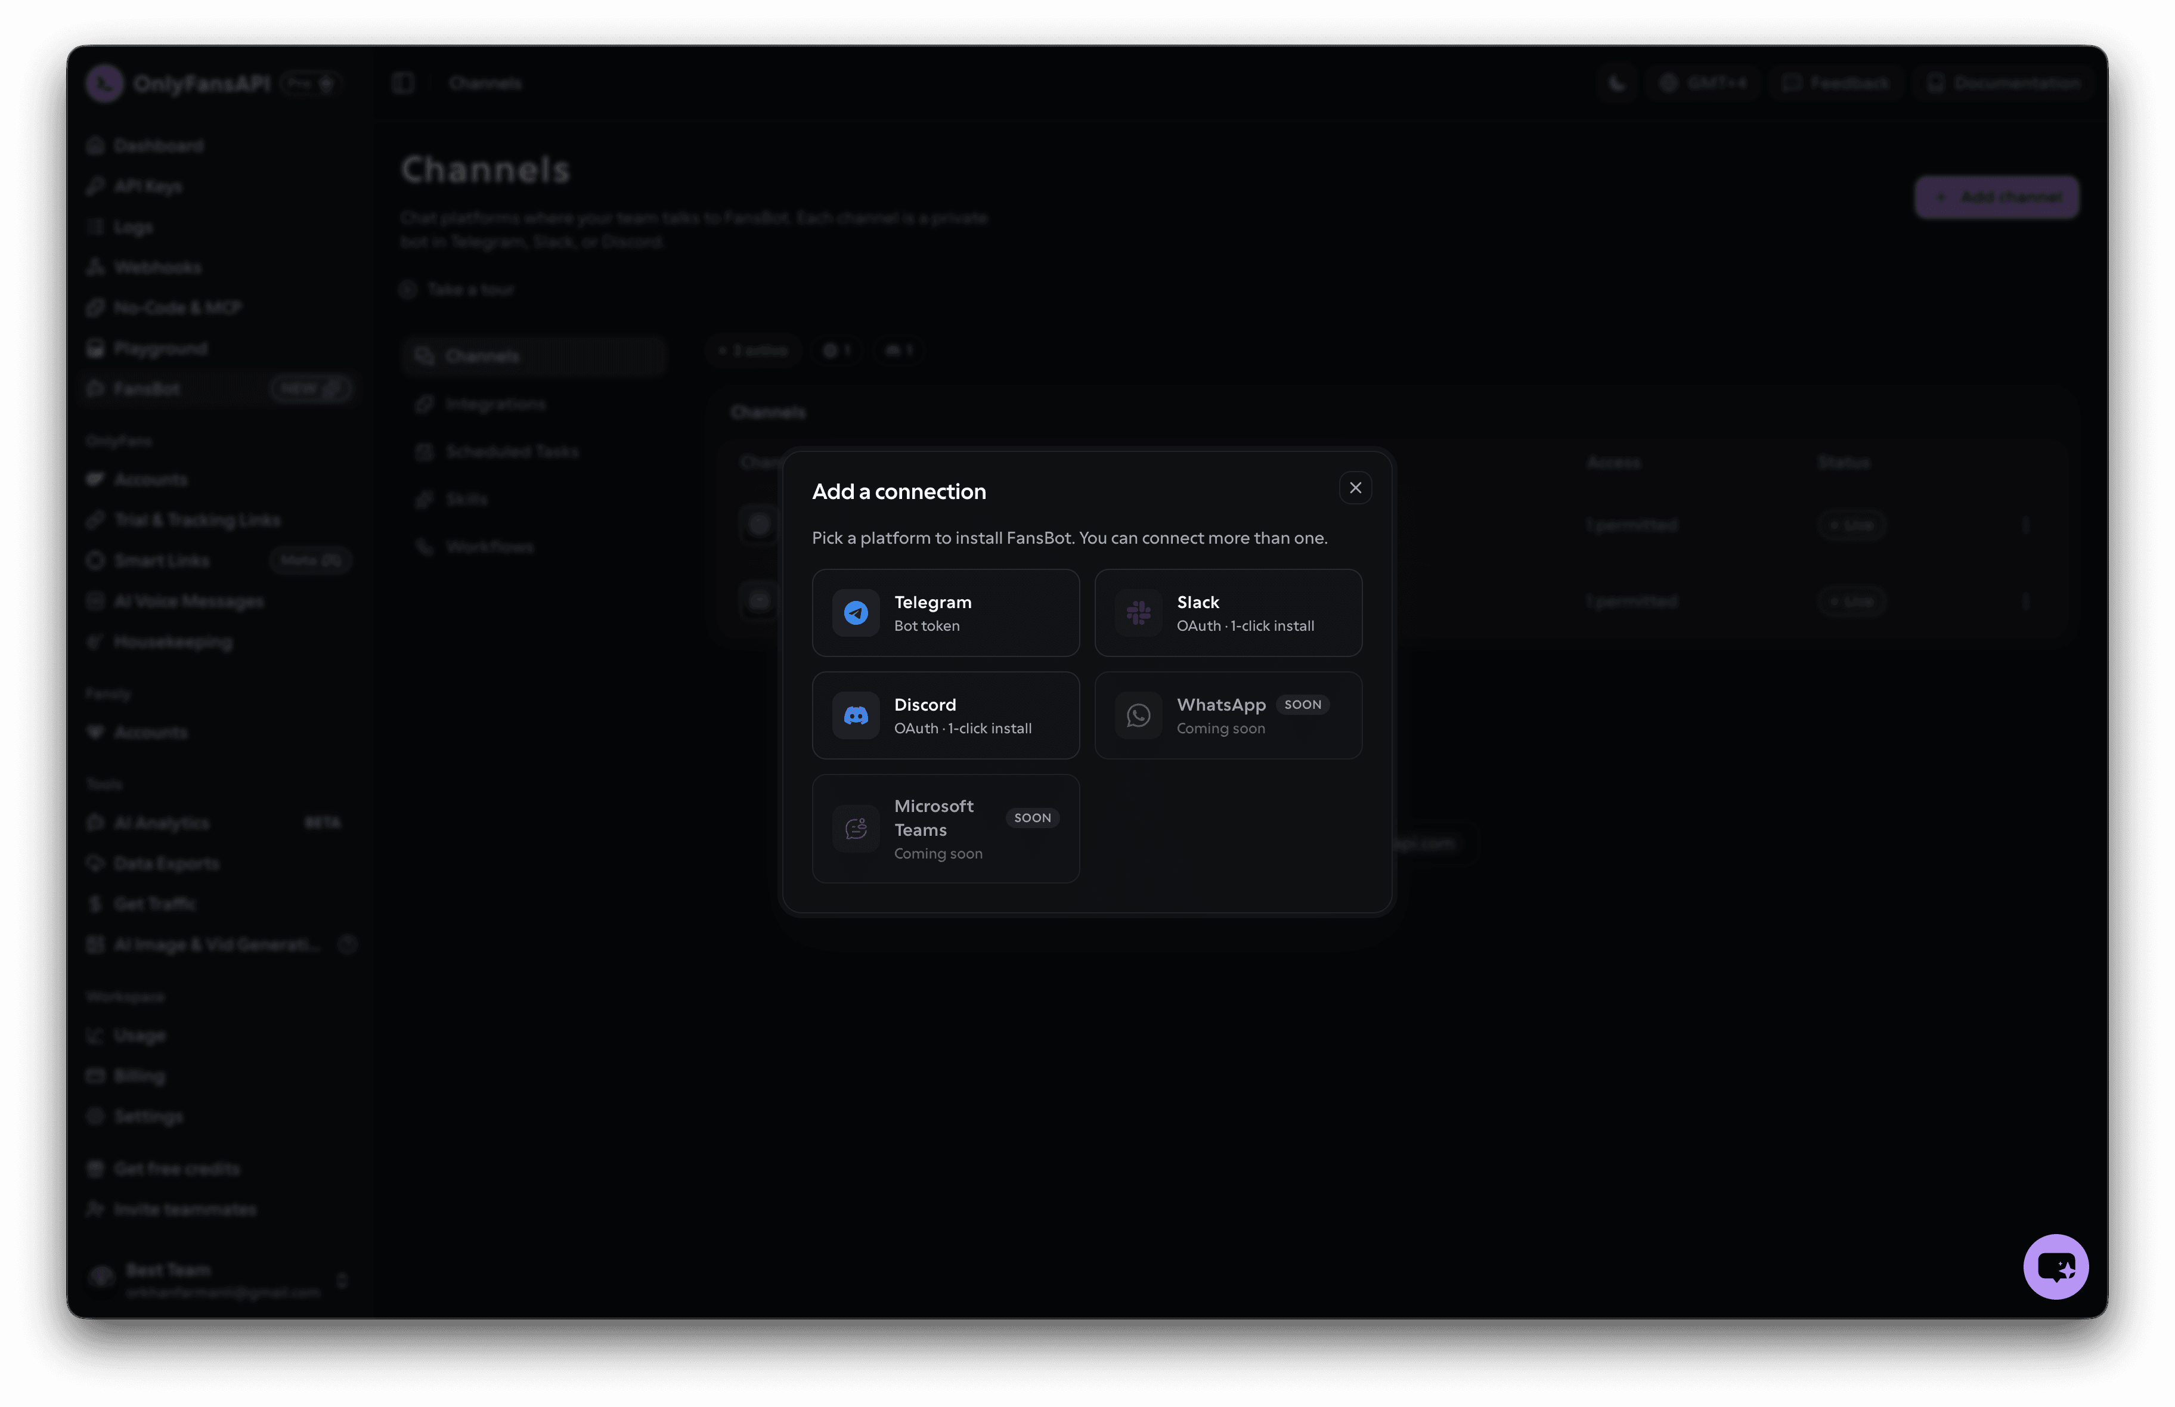Switch to the Workflows section tab
Image resolution: width=2175 pixels, height=1407 pixels.
(x=534, y=546)
